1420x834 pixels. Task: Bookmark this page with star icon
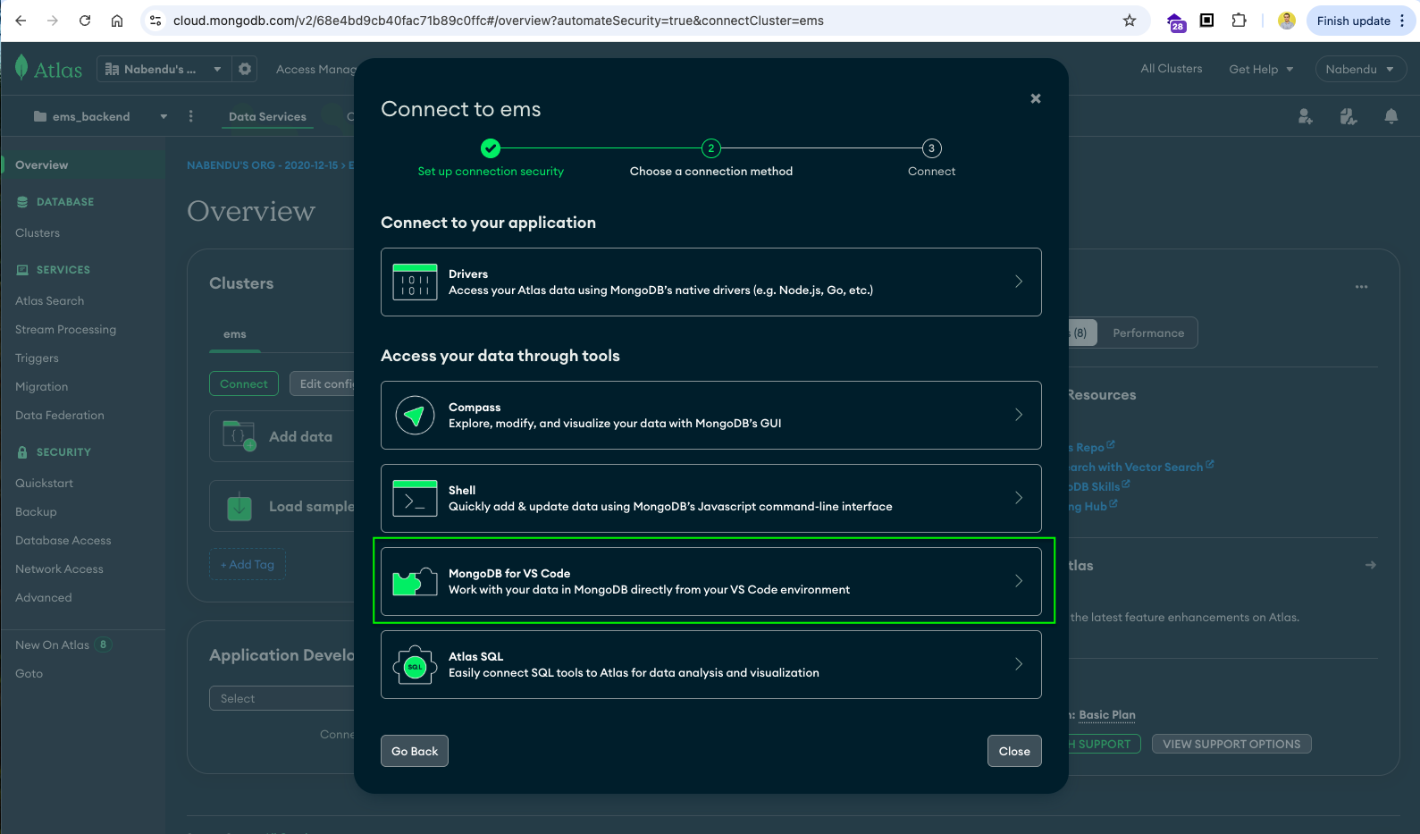[x=1130, y=21]
